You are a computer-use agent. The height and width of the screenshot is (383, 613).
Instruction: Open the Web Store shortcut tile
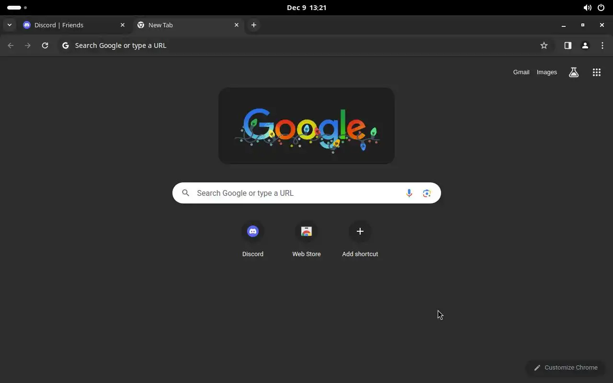[x=306, y=240]
